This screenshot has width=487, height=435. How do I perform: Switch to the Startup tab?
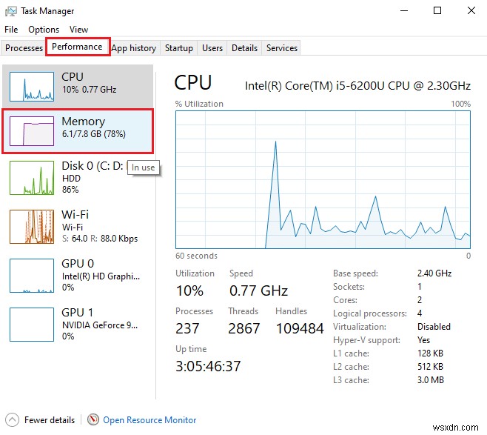(x=179, y=48)
